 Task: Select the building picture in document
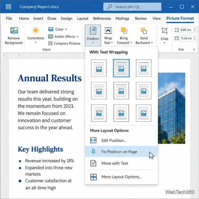171,108
